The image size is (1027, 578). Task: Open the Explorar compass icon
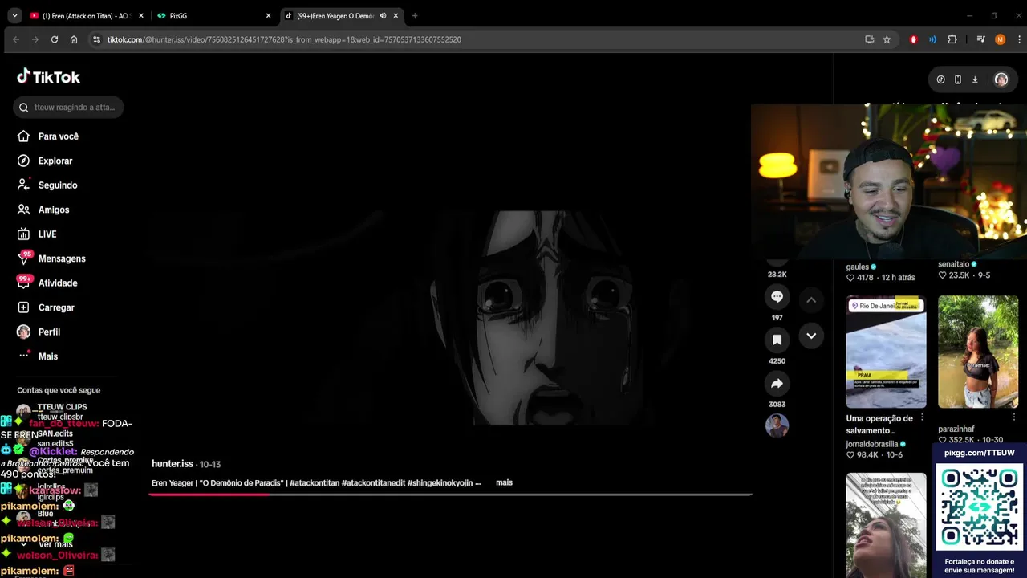[23, 161]
